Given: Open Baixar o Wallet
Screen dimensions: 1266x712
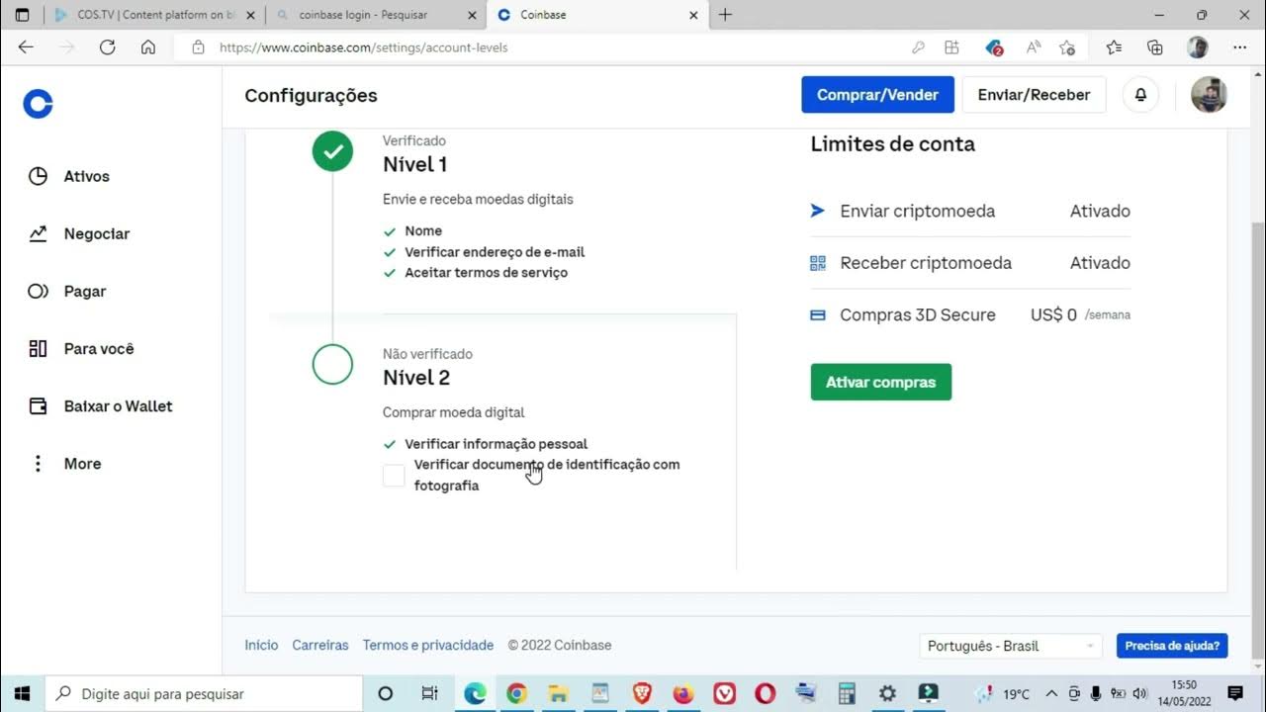Looking at the screenshot, I should 100,405.
